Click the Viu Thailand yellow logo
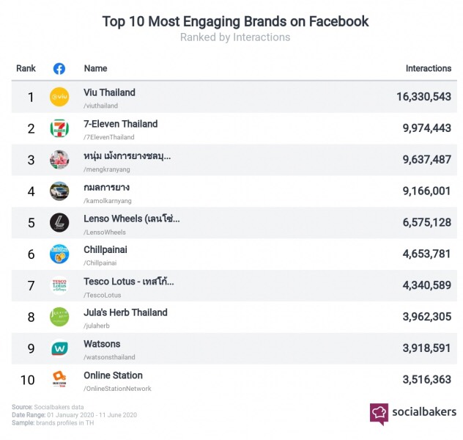Image resolution: width=463 pixels, height=440 pixels. [59, 97]
